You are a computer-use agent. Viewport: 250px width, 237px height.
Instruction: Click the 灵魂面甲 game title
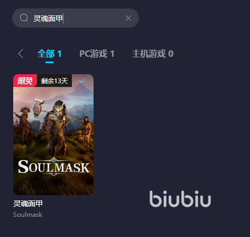pos(28,204)
